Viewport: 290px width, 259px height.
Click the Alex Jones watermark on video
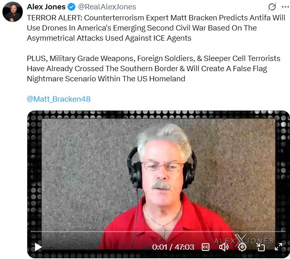(x=244, y=241)
